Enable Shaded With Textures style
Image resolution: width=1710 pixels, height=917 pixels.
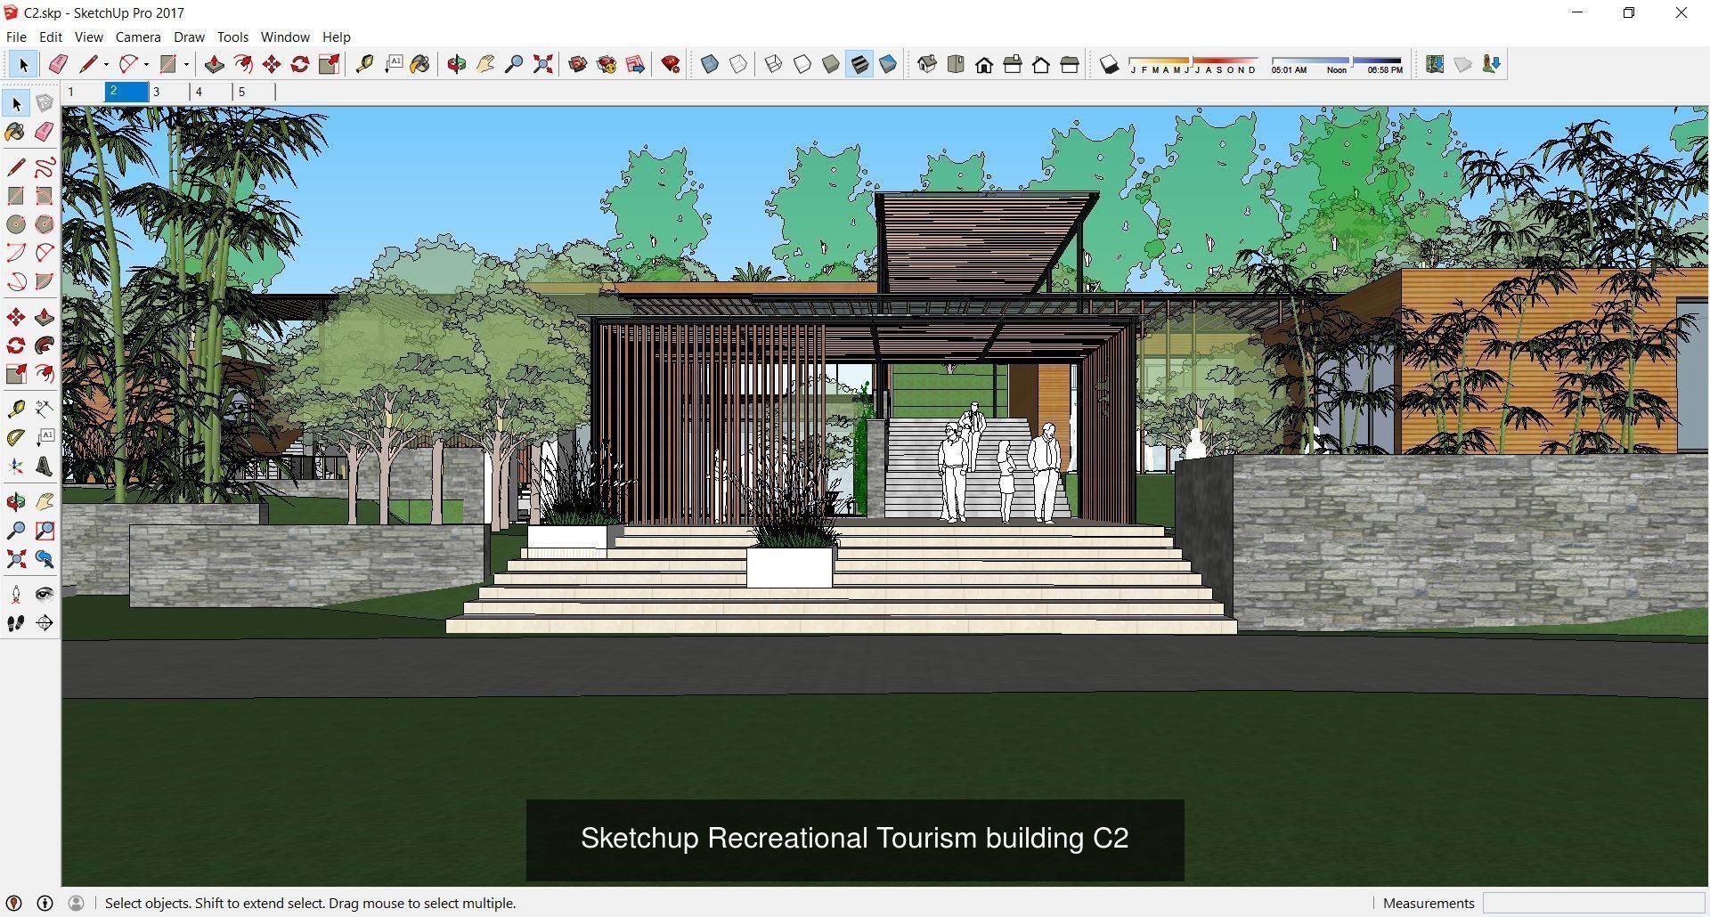(x=859, y=64)
